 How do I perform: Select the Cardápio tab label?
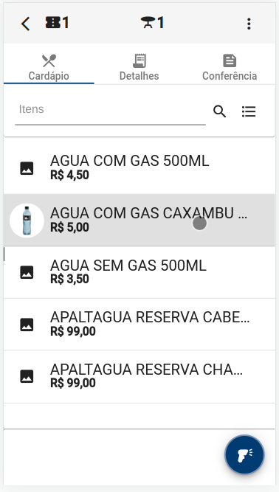point(49,76)
